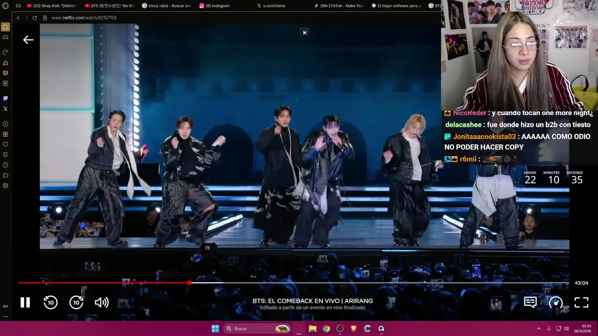The image size is (598, 336).
Task: Skip forward 10 seconds
Action: 76,302
